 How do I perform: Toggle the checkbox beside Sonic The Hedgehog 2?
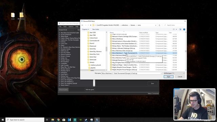60,82
